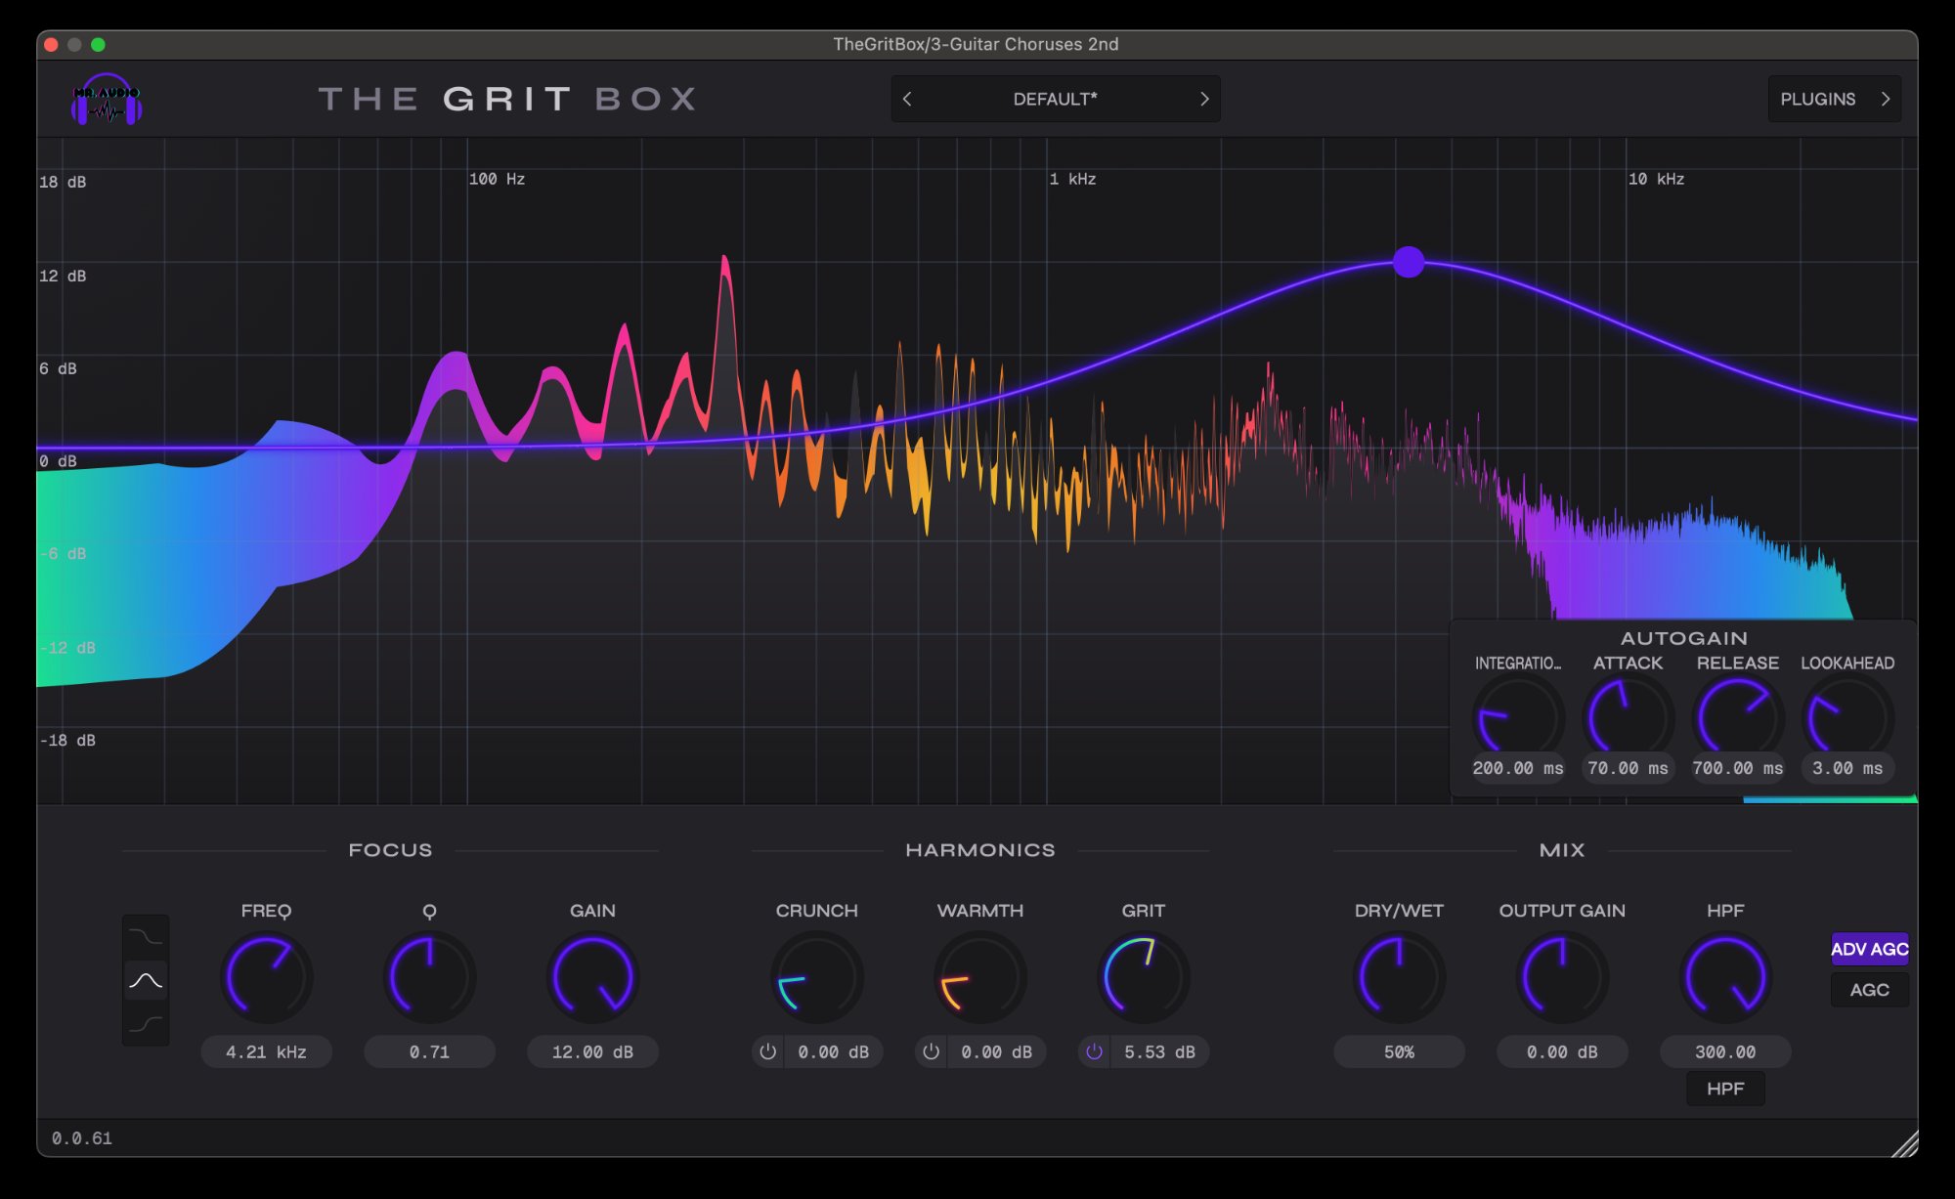The width and height of the screenshot is (1955, 1199).
Task: Open the next preset with right arrow
Action: (1205, 99)
